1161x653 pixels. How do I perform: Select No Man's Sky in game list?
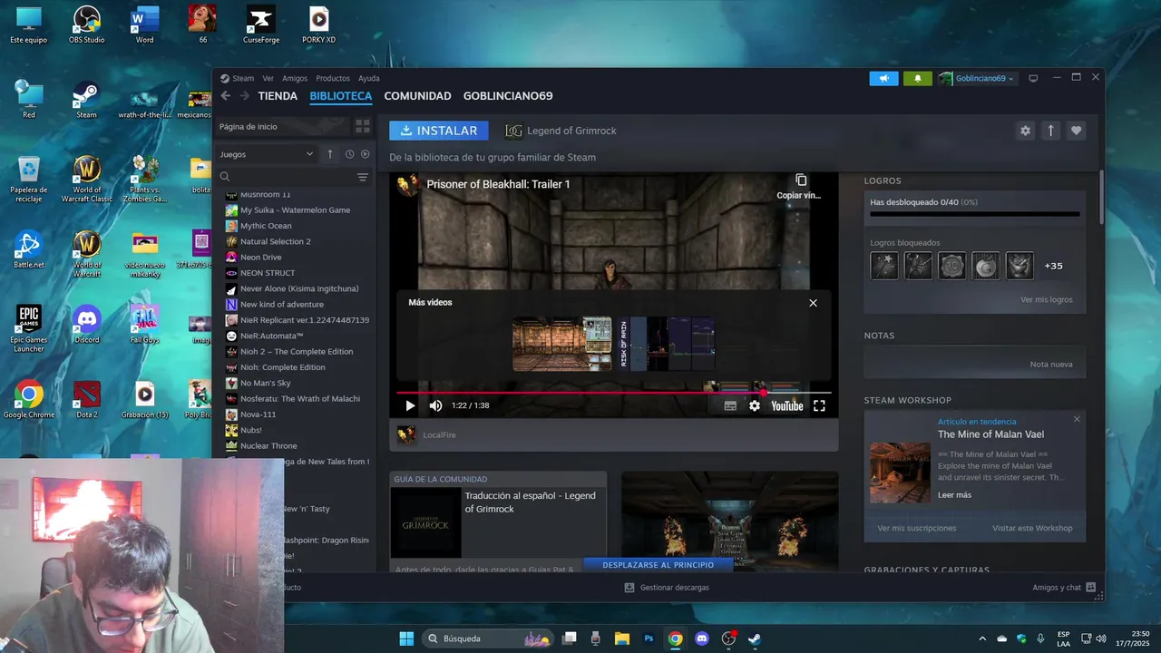click(x=265, y=383)
